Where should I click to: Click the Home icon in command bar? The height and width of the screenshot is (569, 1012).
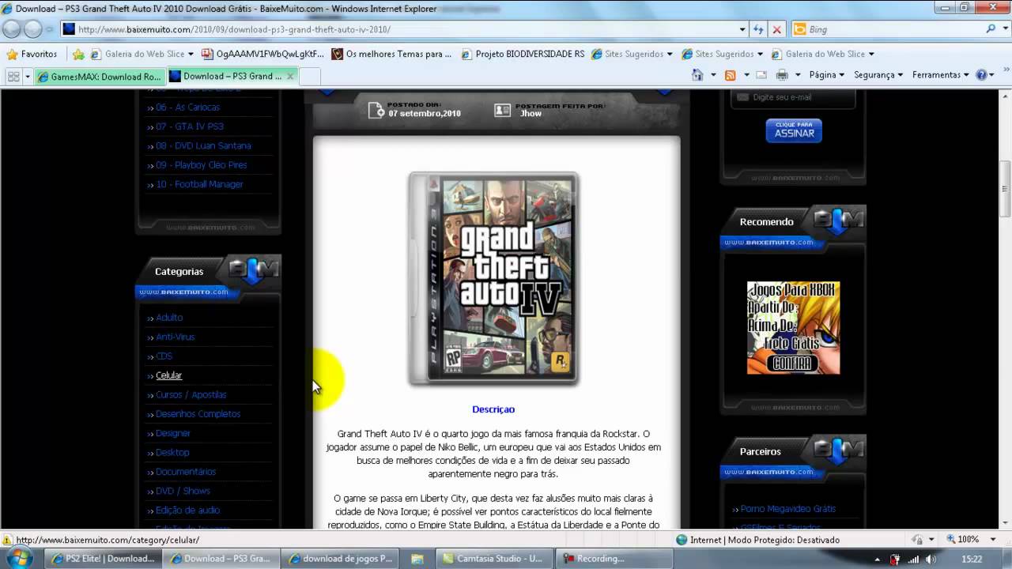point(697,75)
